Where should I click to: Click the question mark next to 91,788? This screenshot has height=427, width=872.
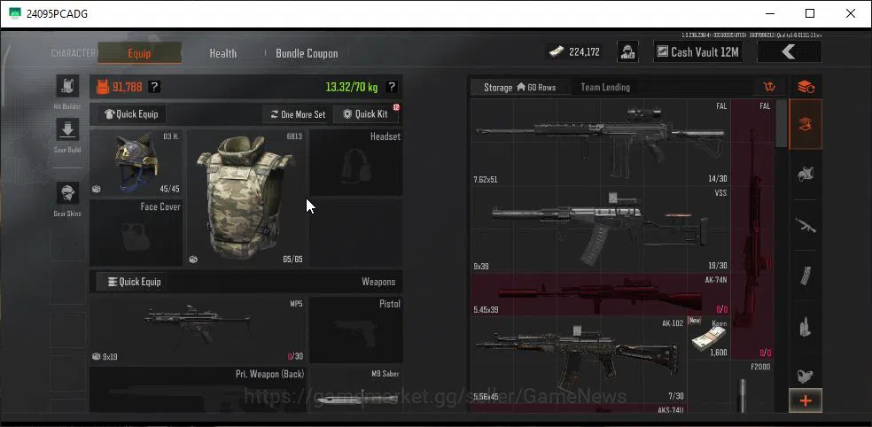[x=154, y=87]
